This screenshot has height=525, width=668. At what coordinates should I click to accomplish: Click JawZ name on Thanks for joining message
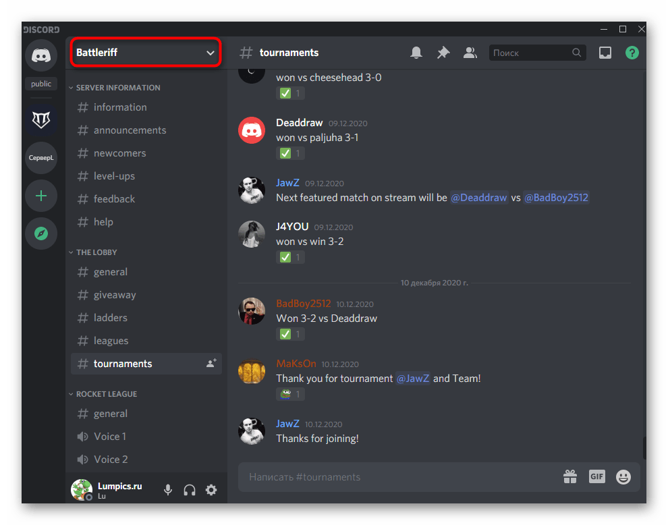[287, 424]
